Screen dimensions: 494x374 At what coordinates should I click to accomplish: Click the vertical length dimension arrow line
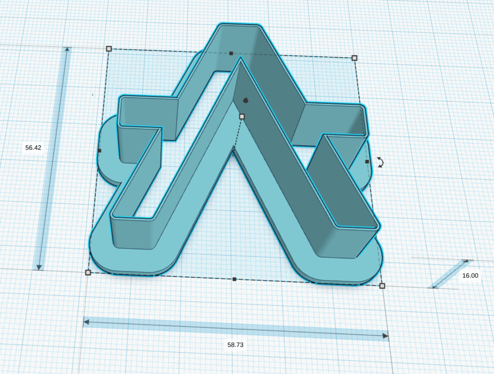point(53,158)
